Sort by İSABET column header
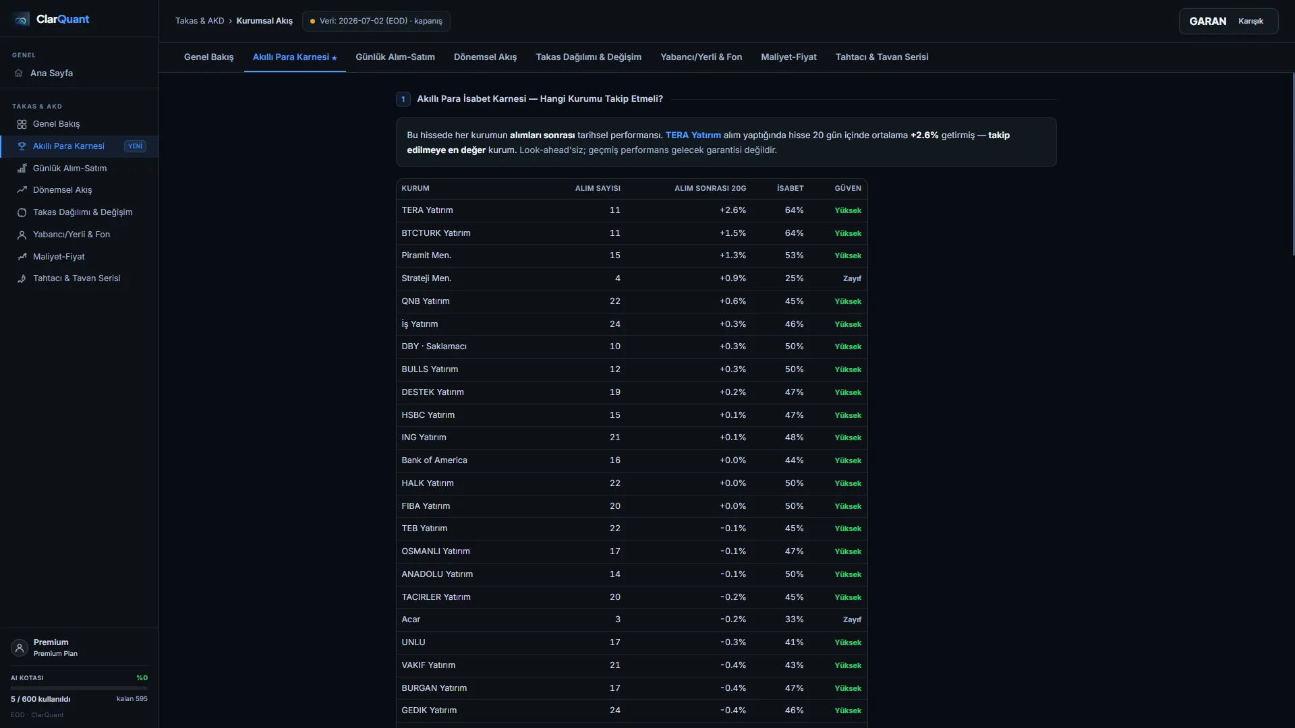 [x=790, y=189]
